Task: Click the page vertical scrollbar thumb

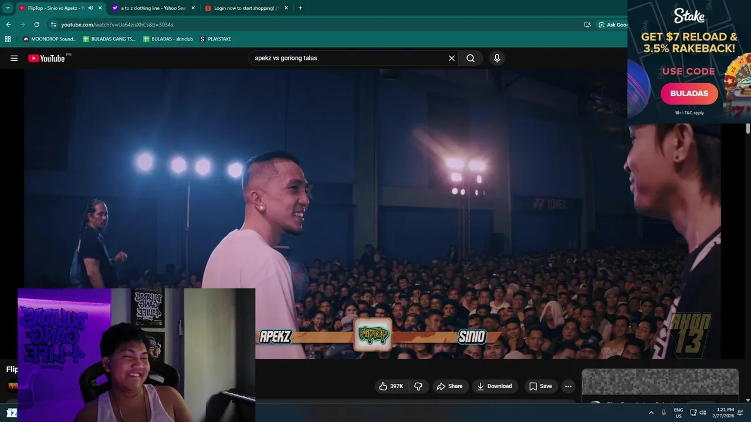Action: [748, 129]
